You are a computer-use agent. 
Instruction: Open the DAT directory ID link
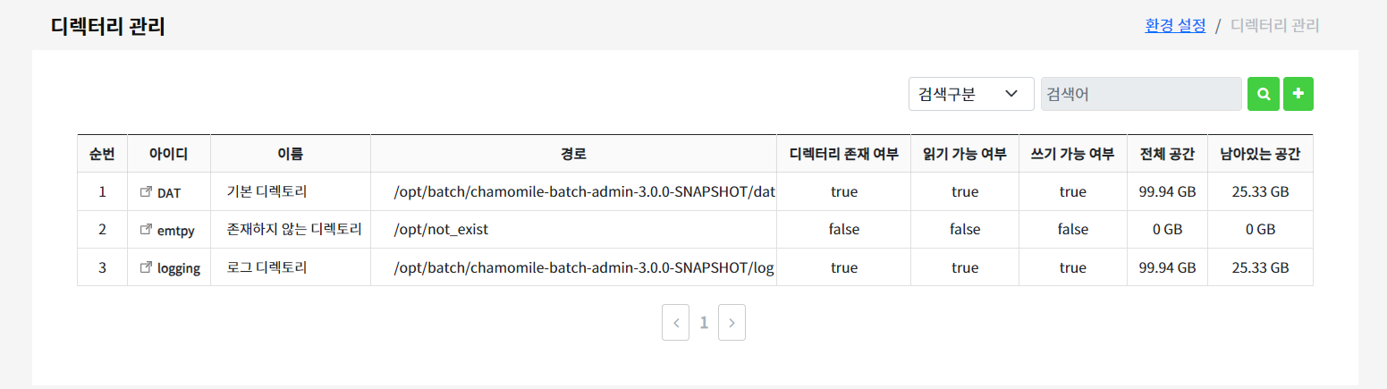click(x=169, y=192)
